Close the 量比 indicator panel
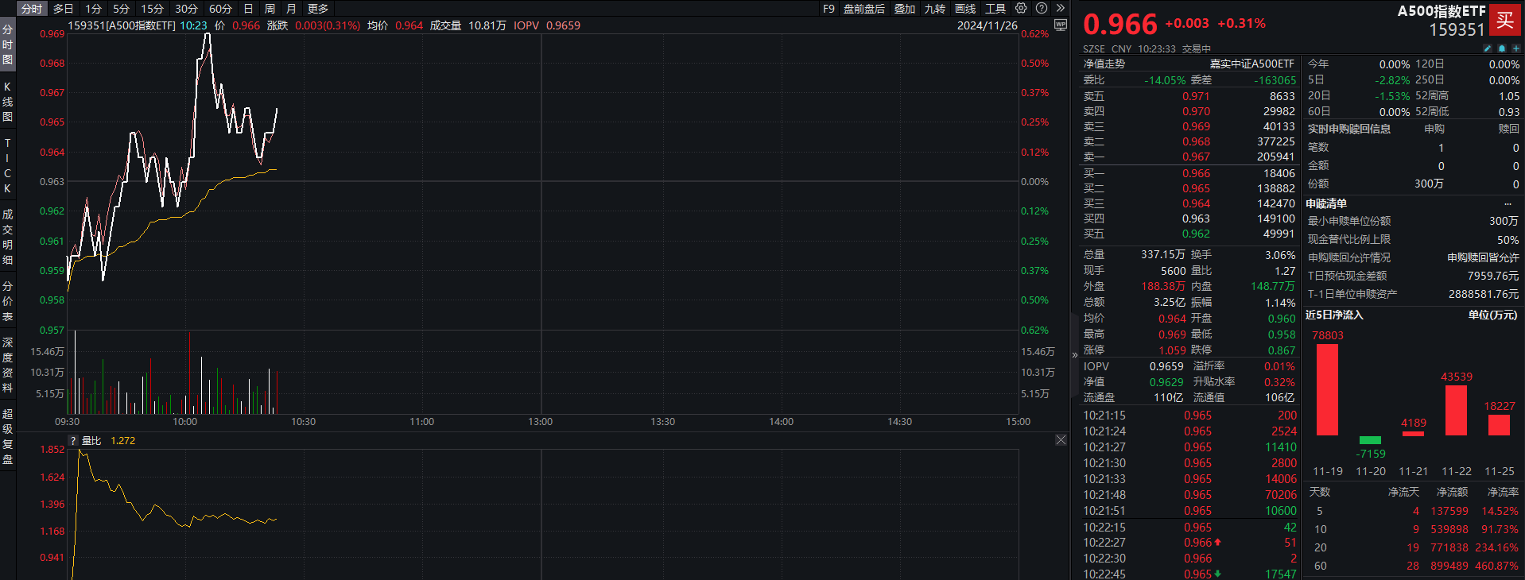 point(1061,440)
